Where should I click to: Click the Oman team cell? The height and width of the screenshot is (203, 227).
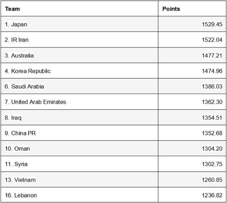(x=17, y=149)
